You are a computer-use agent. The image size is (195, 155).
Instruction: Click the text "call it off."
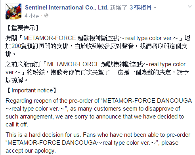click(17, 124)
